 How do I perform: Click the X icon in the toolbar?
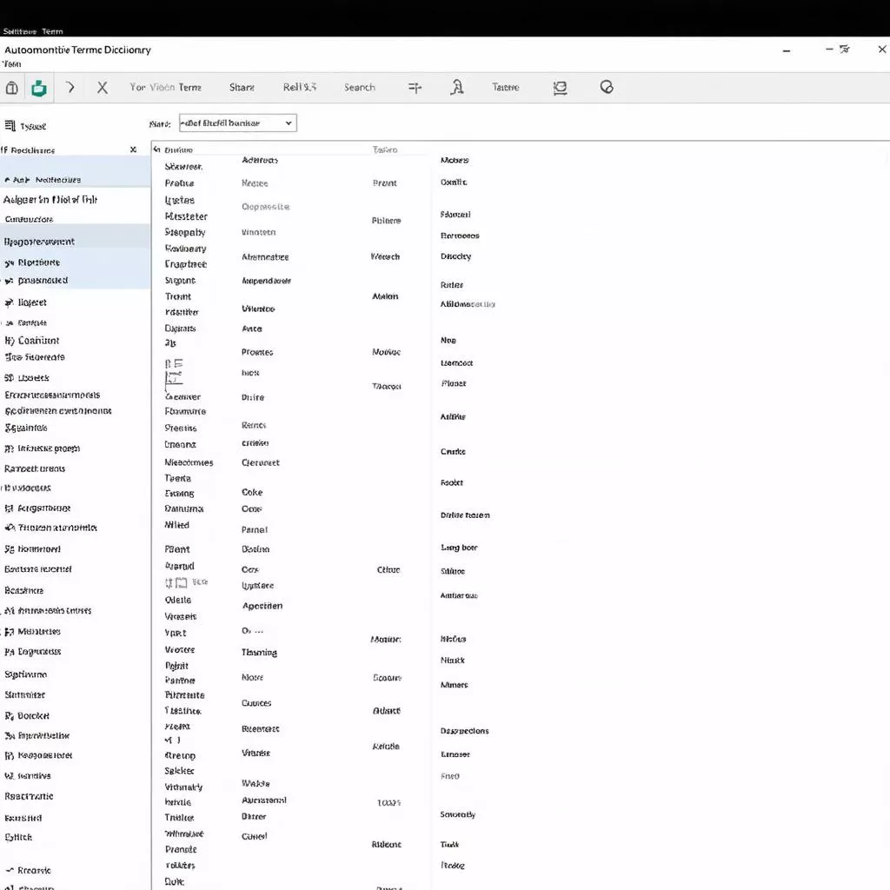click(x=103, y=88)
